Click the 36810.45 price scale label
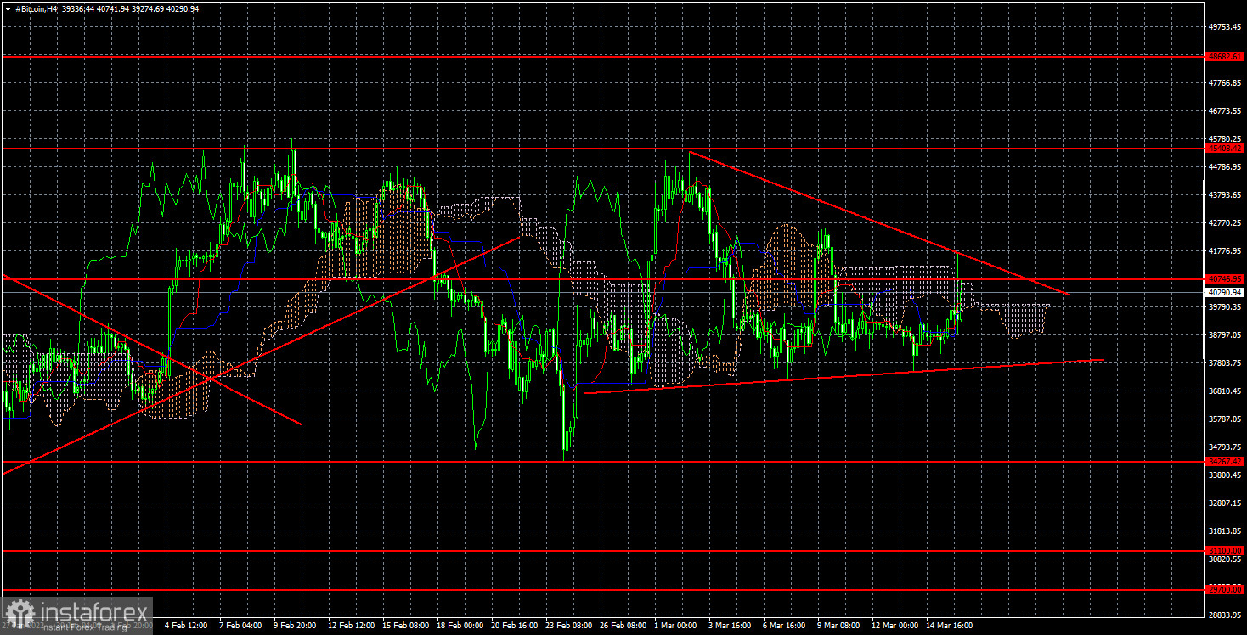 (1225, 391)
